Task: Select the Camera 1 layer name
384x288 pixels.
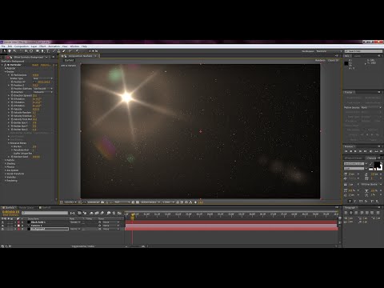Action: coord(37,226)
